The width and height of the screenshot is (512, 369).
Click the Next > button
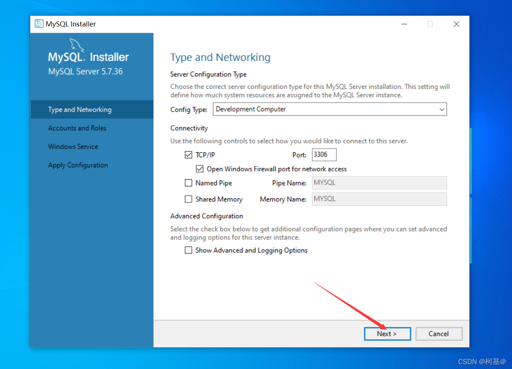pyautogui.click(x=387, y=334)
